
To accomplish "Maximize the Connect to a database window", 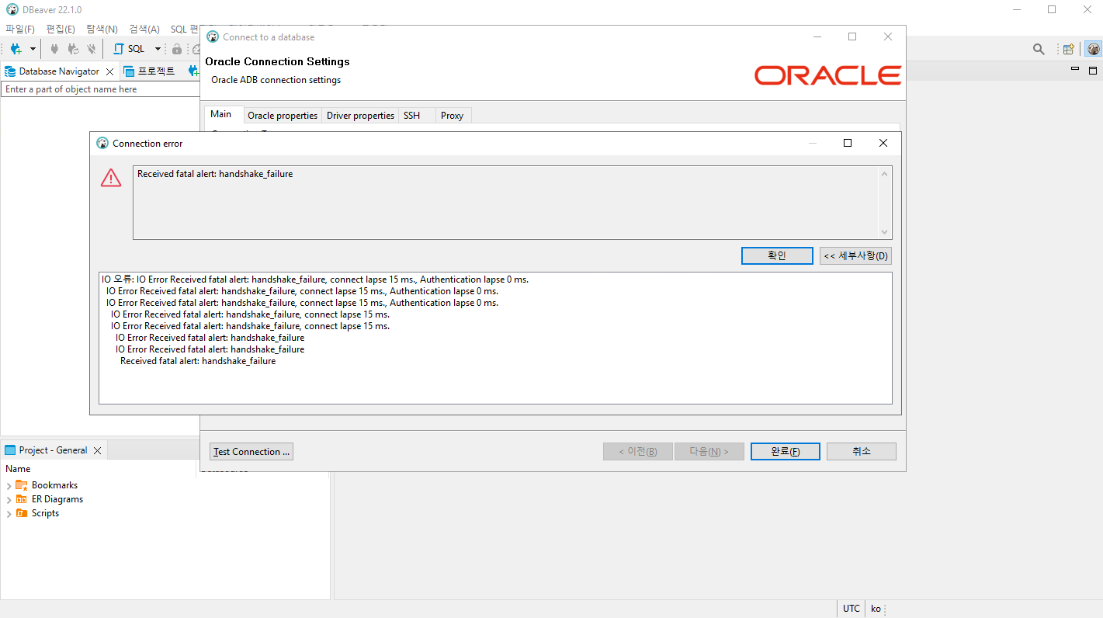I will click(852, 36).
